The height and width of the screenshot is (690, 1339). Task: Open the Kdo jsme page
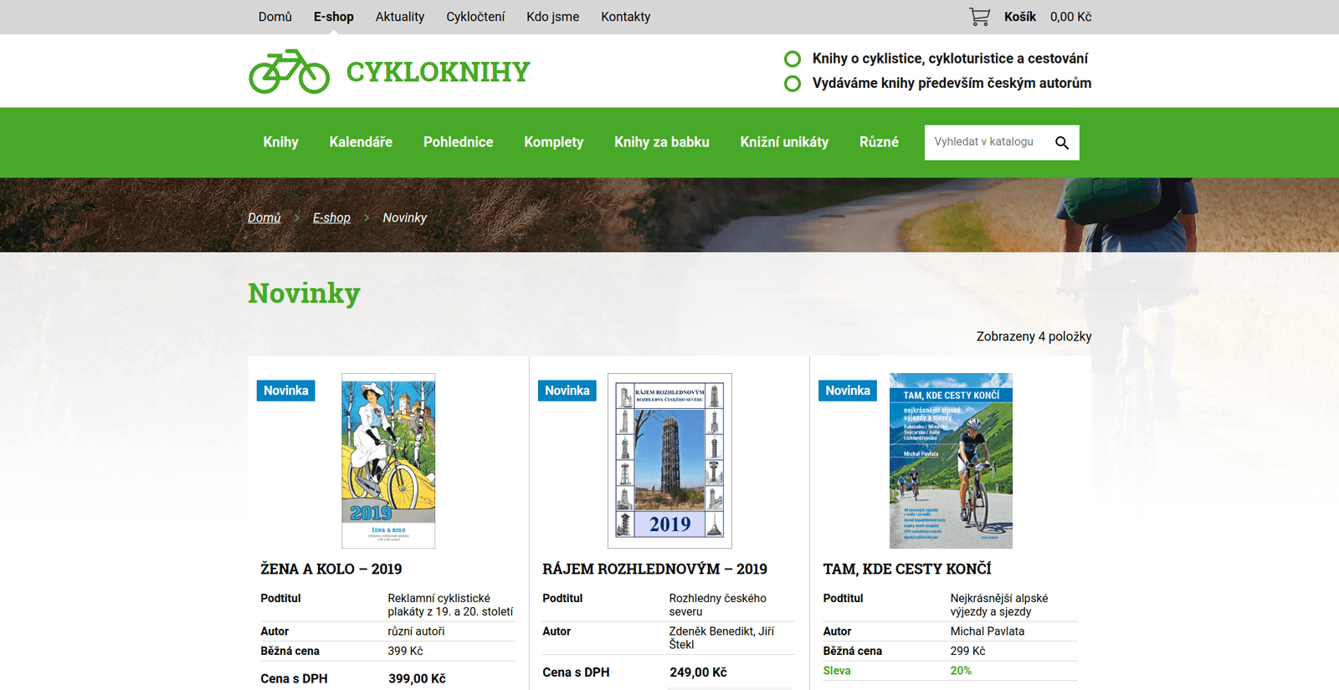(x=552, y=17)
